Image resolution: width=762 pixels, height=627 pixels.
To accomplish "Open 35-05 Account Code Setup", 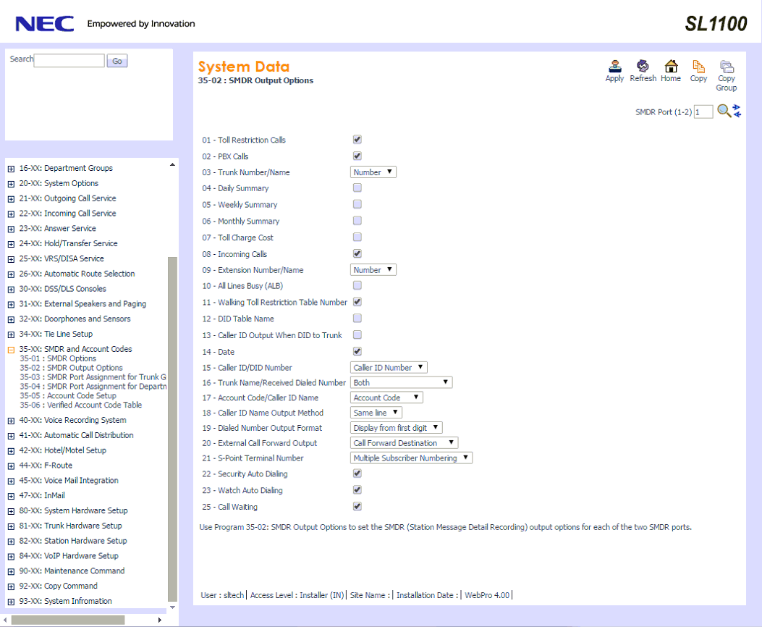I will coord(68,395).
